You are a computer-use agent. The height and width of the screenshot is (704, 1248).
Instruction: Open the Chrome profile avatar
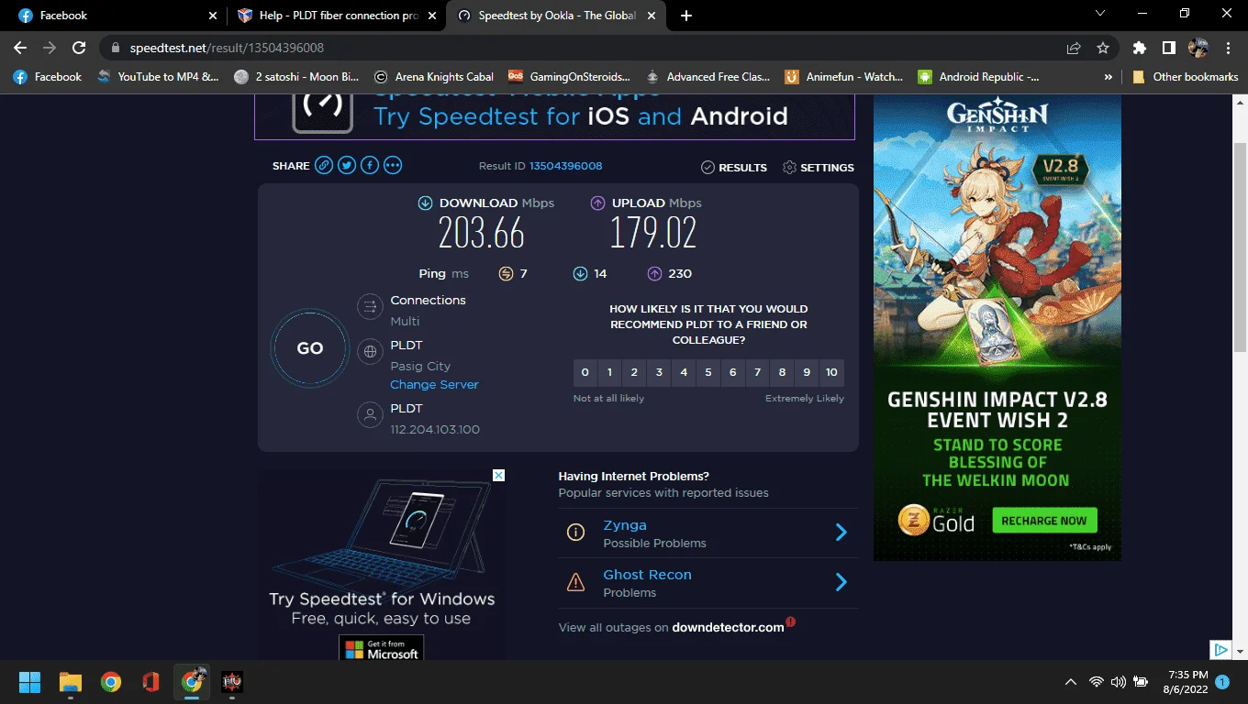click(1198, 48)
